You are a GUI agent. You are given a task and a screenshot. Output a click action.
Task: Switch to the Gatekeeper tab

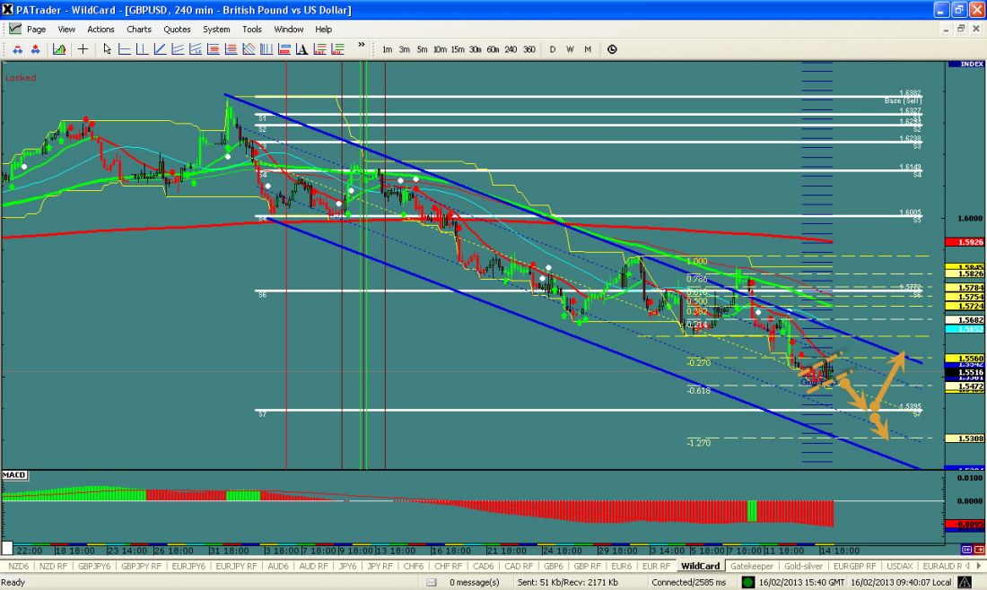(752, 566)
